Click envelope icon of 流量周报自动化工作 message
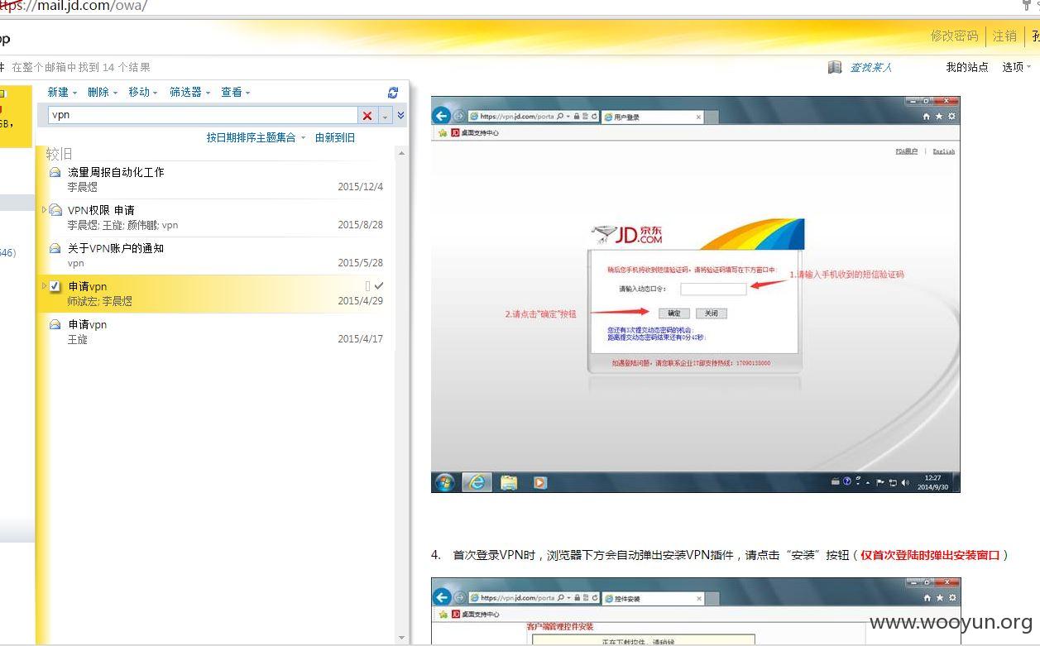 point(55,172)
